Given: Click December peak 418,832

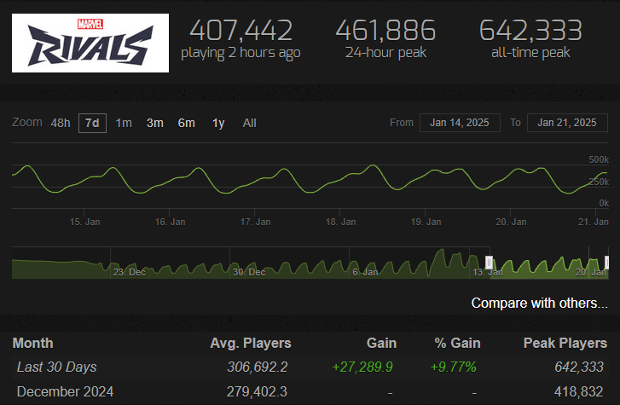Looking at the screenshot, I should [x=579, y=391].
